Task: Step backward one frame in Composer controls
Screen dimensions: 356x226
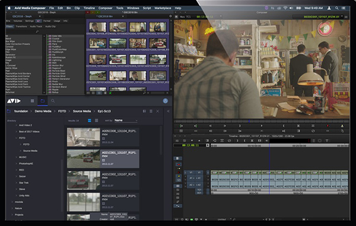Action: click(x=211, y=126)
